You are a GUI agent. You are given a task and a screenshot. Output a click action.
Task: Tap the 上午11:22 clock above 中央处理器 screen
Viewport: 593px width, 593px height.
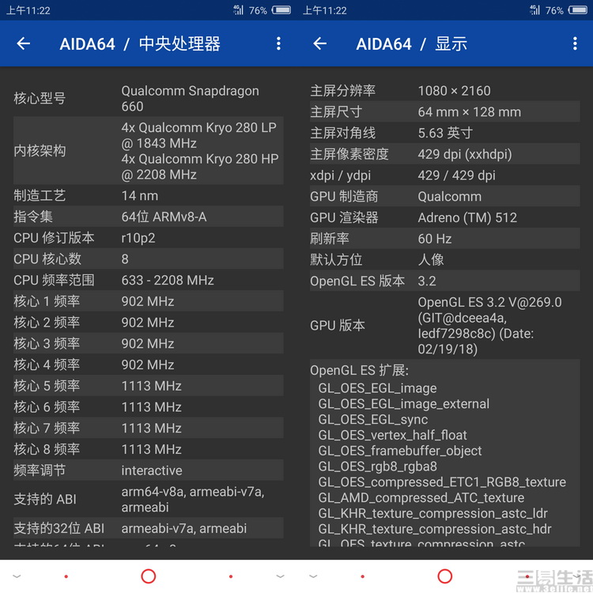[x=28, y=10]
